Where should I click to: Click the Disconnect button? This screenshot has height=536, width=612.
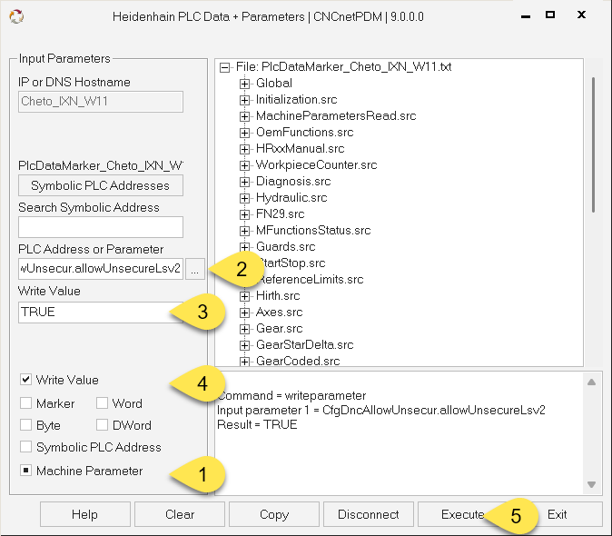pos(368,514)
